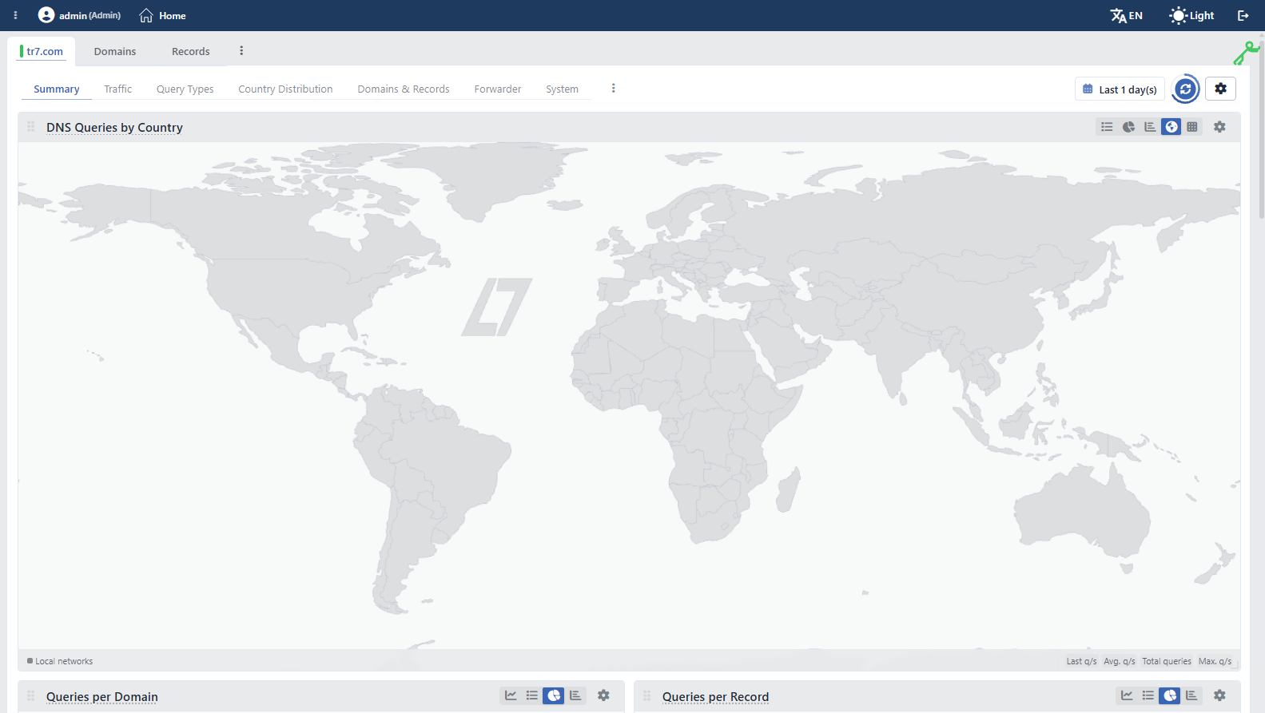The height and width of the screenshot is (713, 1265).
Task: Select the tr7.com tab
Action: (x=42, y=51)
